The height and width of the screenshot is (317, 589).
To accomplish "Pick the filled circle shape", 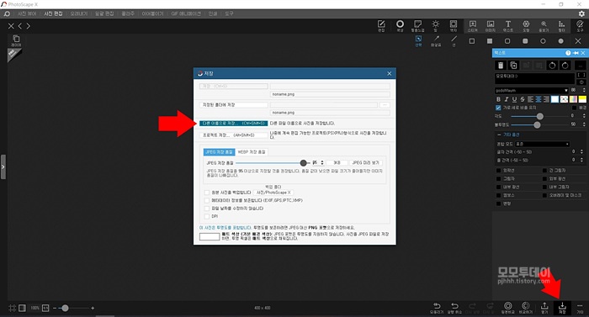I will click(561, 41).
